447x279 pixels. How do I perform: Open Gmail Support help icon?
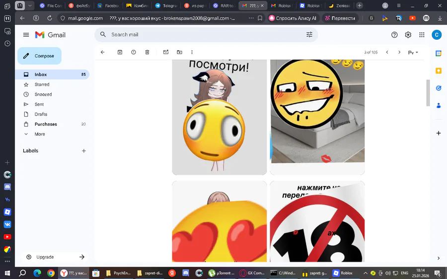click(394, 35)
